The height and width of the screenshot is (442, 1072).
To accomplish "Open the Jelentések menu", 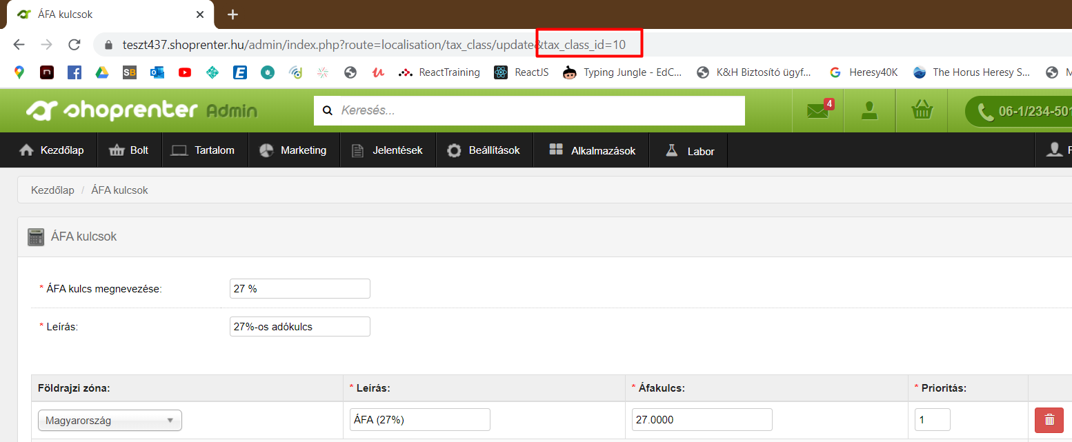I will (388, 150).
